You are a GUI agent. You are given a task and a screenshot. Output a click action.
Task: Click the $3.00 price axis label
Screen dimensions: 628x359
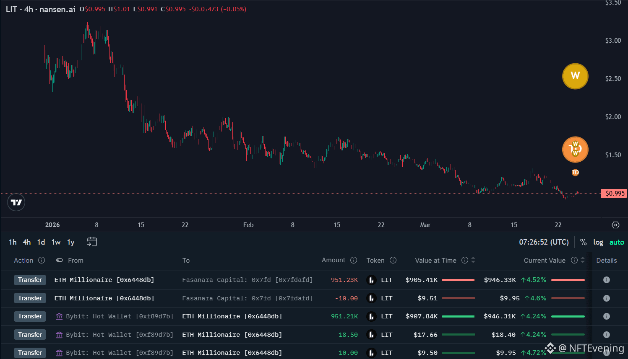pos(613,40)
